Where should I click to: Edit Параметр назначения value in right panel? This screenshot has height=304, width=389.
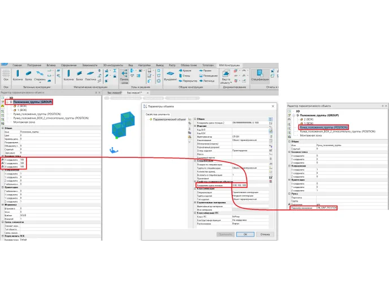[352, 208]
